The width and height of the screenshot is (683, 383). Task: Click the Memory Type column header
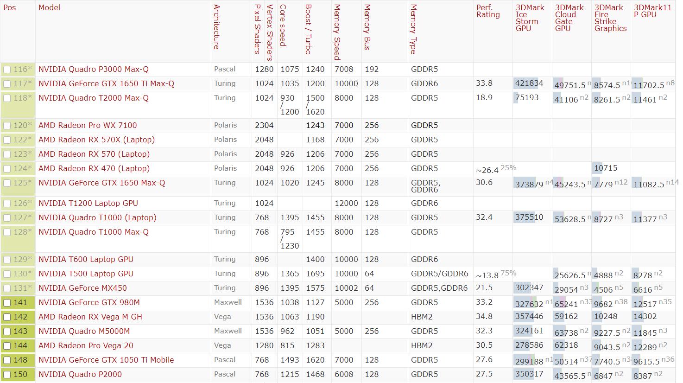coord(414,29)
